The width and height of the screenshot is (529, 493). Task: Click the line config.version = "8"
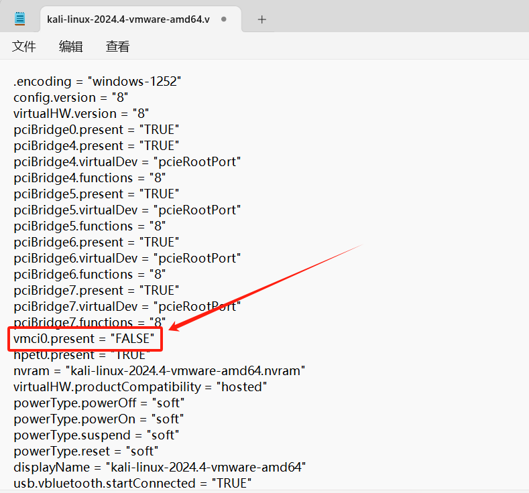click(x=71, y=98)
